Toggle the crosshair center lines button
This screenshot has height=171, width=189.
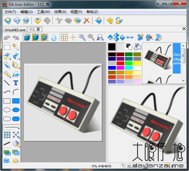[73, 37]
